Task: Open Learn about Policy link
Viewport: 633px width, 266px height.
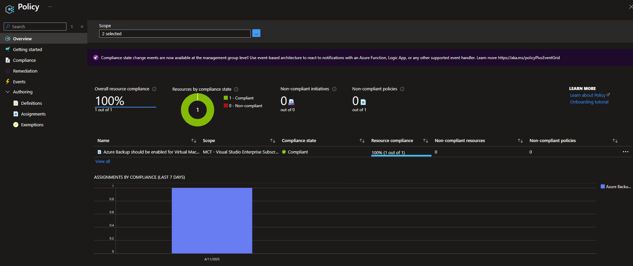Action: point(590,95)
